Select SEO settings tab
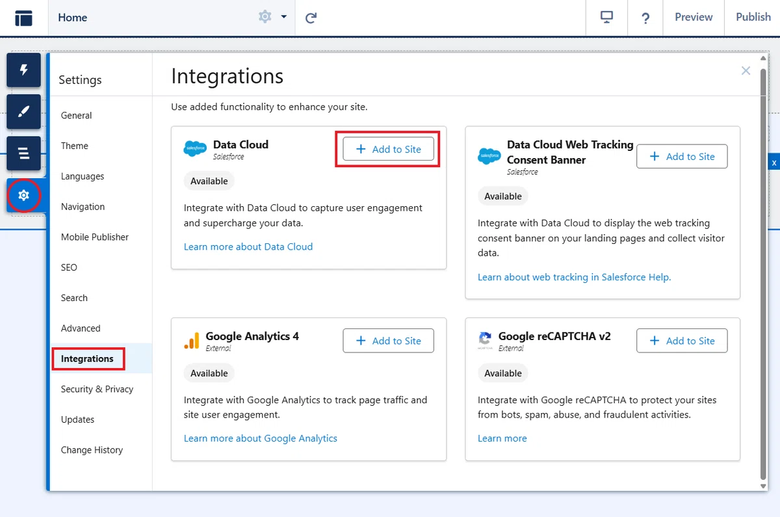Viewport: 780px width, 517px height. click(101, 267)
